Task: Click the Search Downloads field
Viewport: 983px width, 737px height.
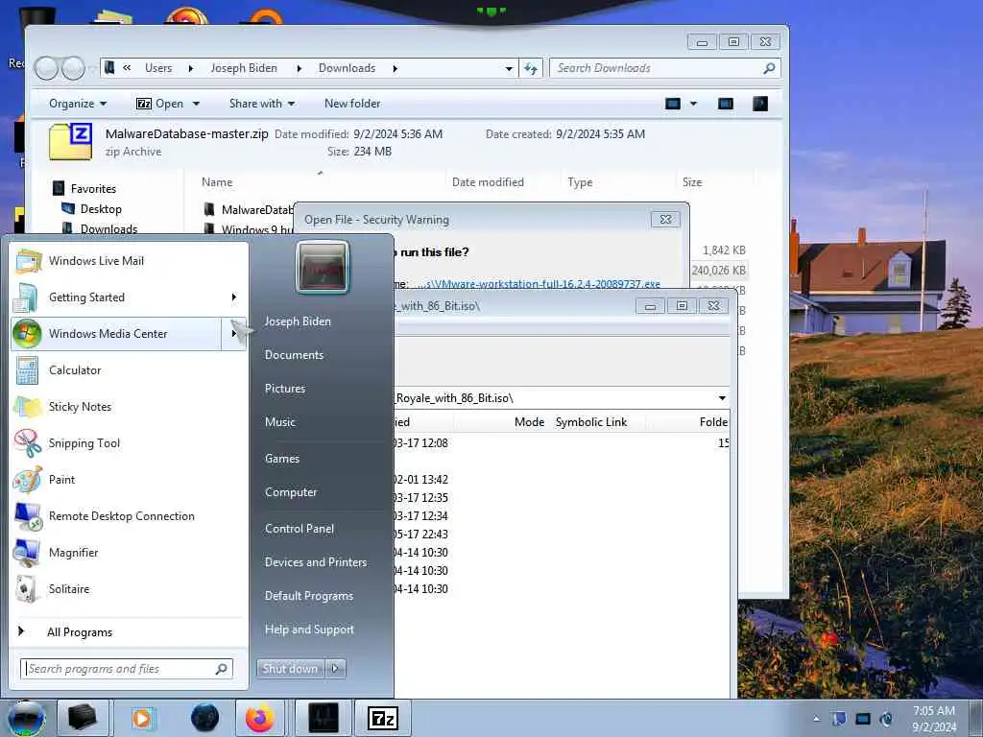Action: [x=664, y=68]
